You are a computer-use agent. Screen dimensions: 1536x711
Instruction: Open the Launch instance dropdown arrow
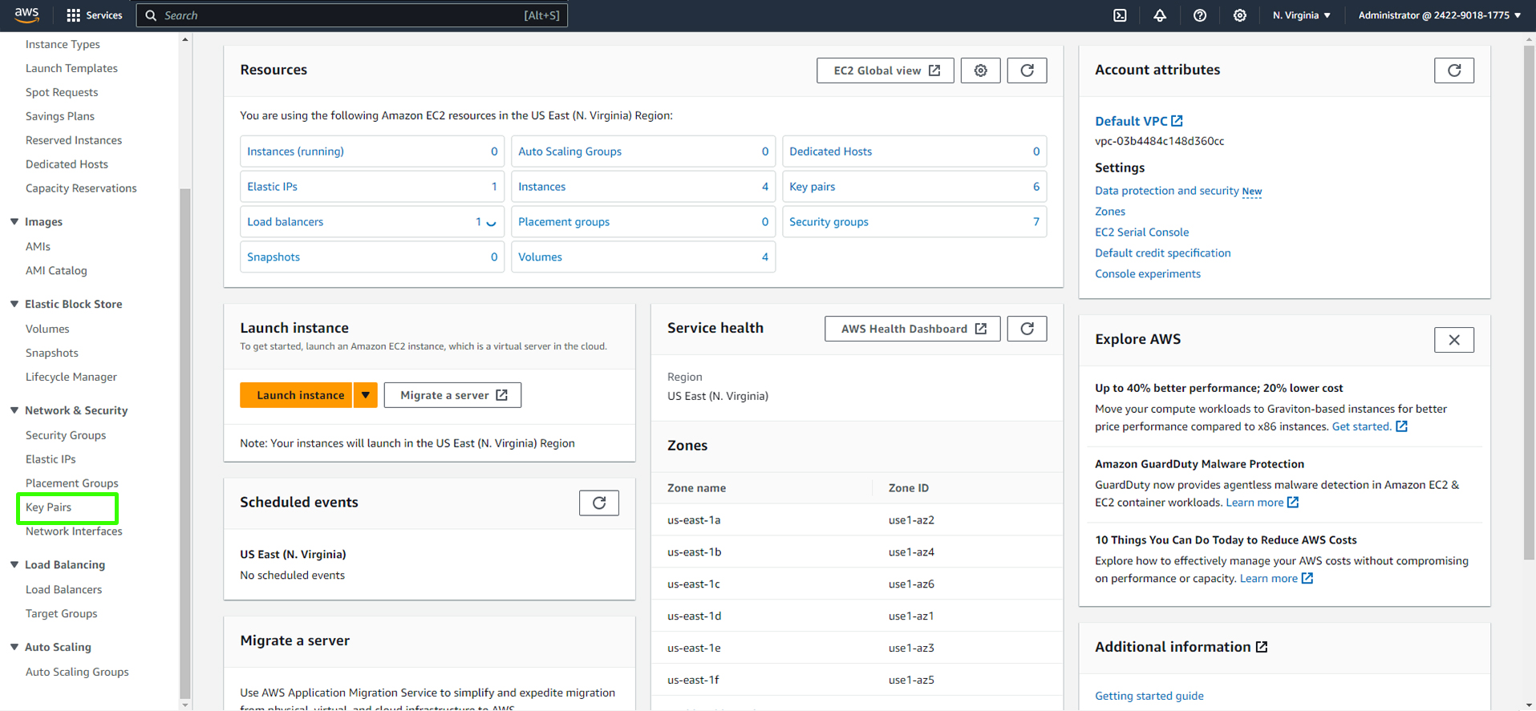tap(365, 395)
